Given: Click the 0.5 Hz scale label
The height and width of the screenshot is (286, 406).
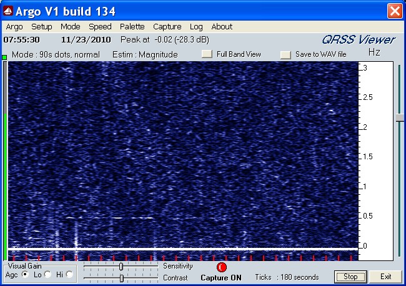Looking at the screenshot, I should click(368, 216).
